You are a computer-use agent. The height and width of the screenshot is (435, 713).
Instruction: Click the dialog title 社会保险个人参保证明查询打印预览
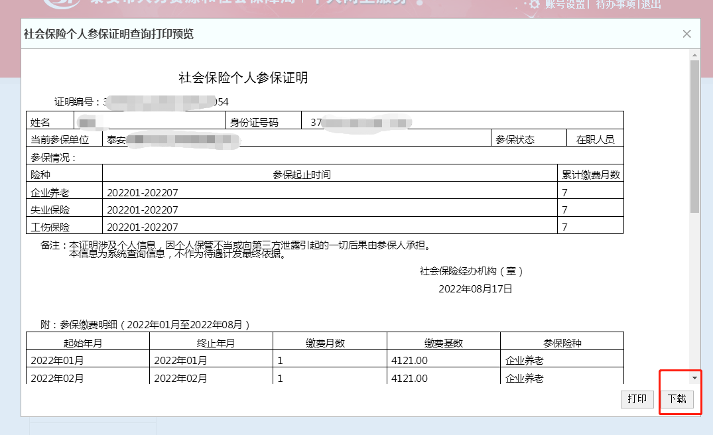click(x=109, y=34)
